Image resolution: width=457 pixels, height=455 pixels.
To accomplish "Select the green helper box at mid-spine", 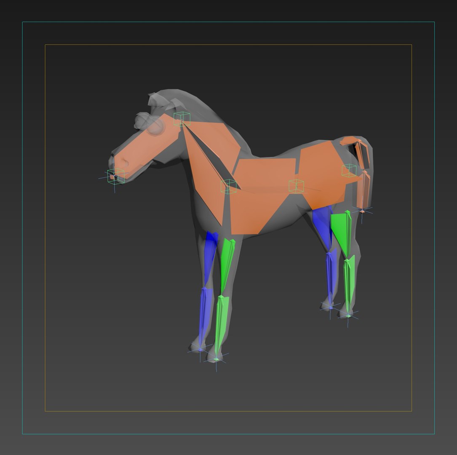I will tap(296, 186).
